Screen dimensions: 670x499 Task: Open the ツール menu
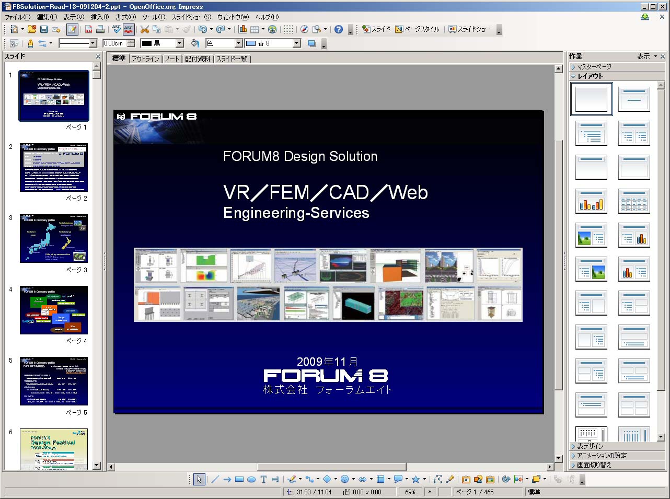(x=154, y=17)
